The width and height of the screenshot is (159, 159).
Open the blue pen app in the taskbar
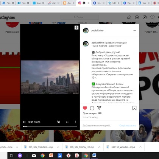(x=60, y=156)
